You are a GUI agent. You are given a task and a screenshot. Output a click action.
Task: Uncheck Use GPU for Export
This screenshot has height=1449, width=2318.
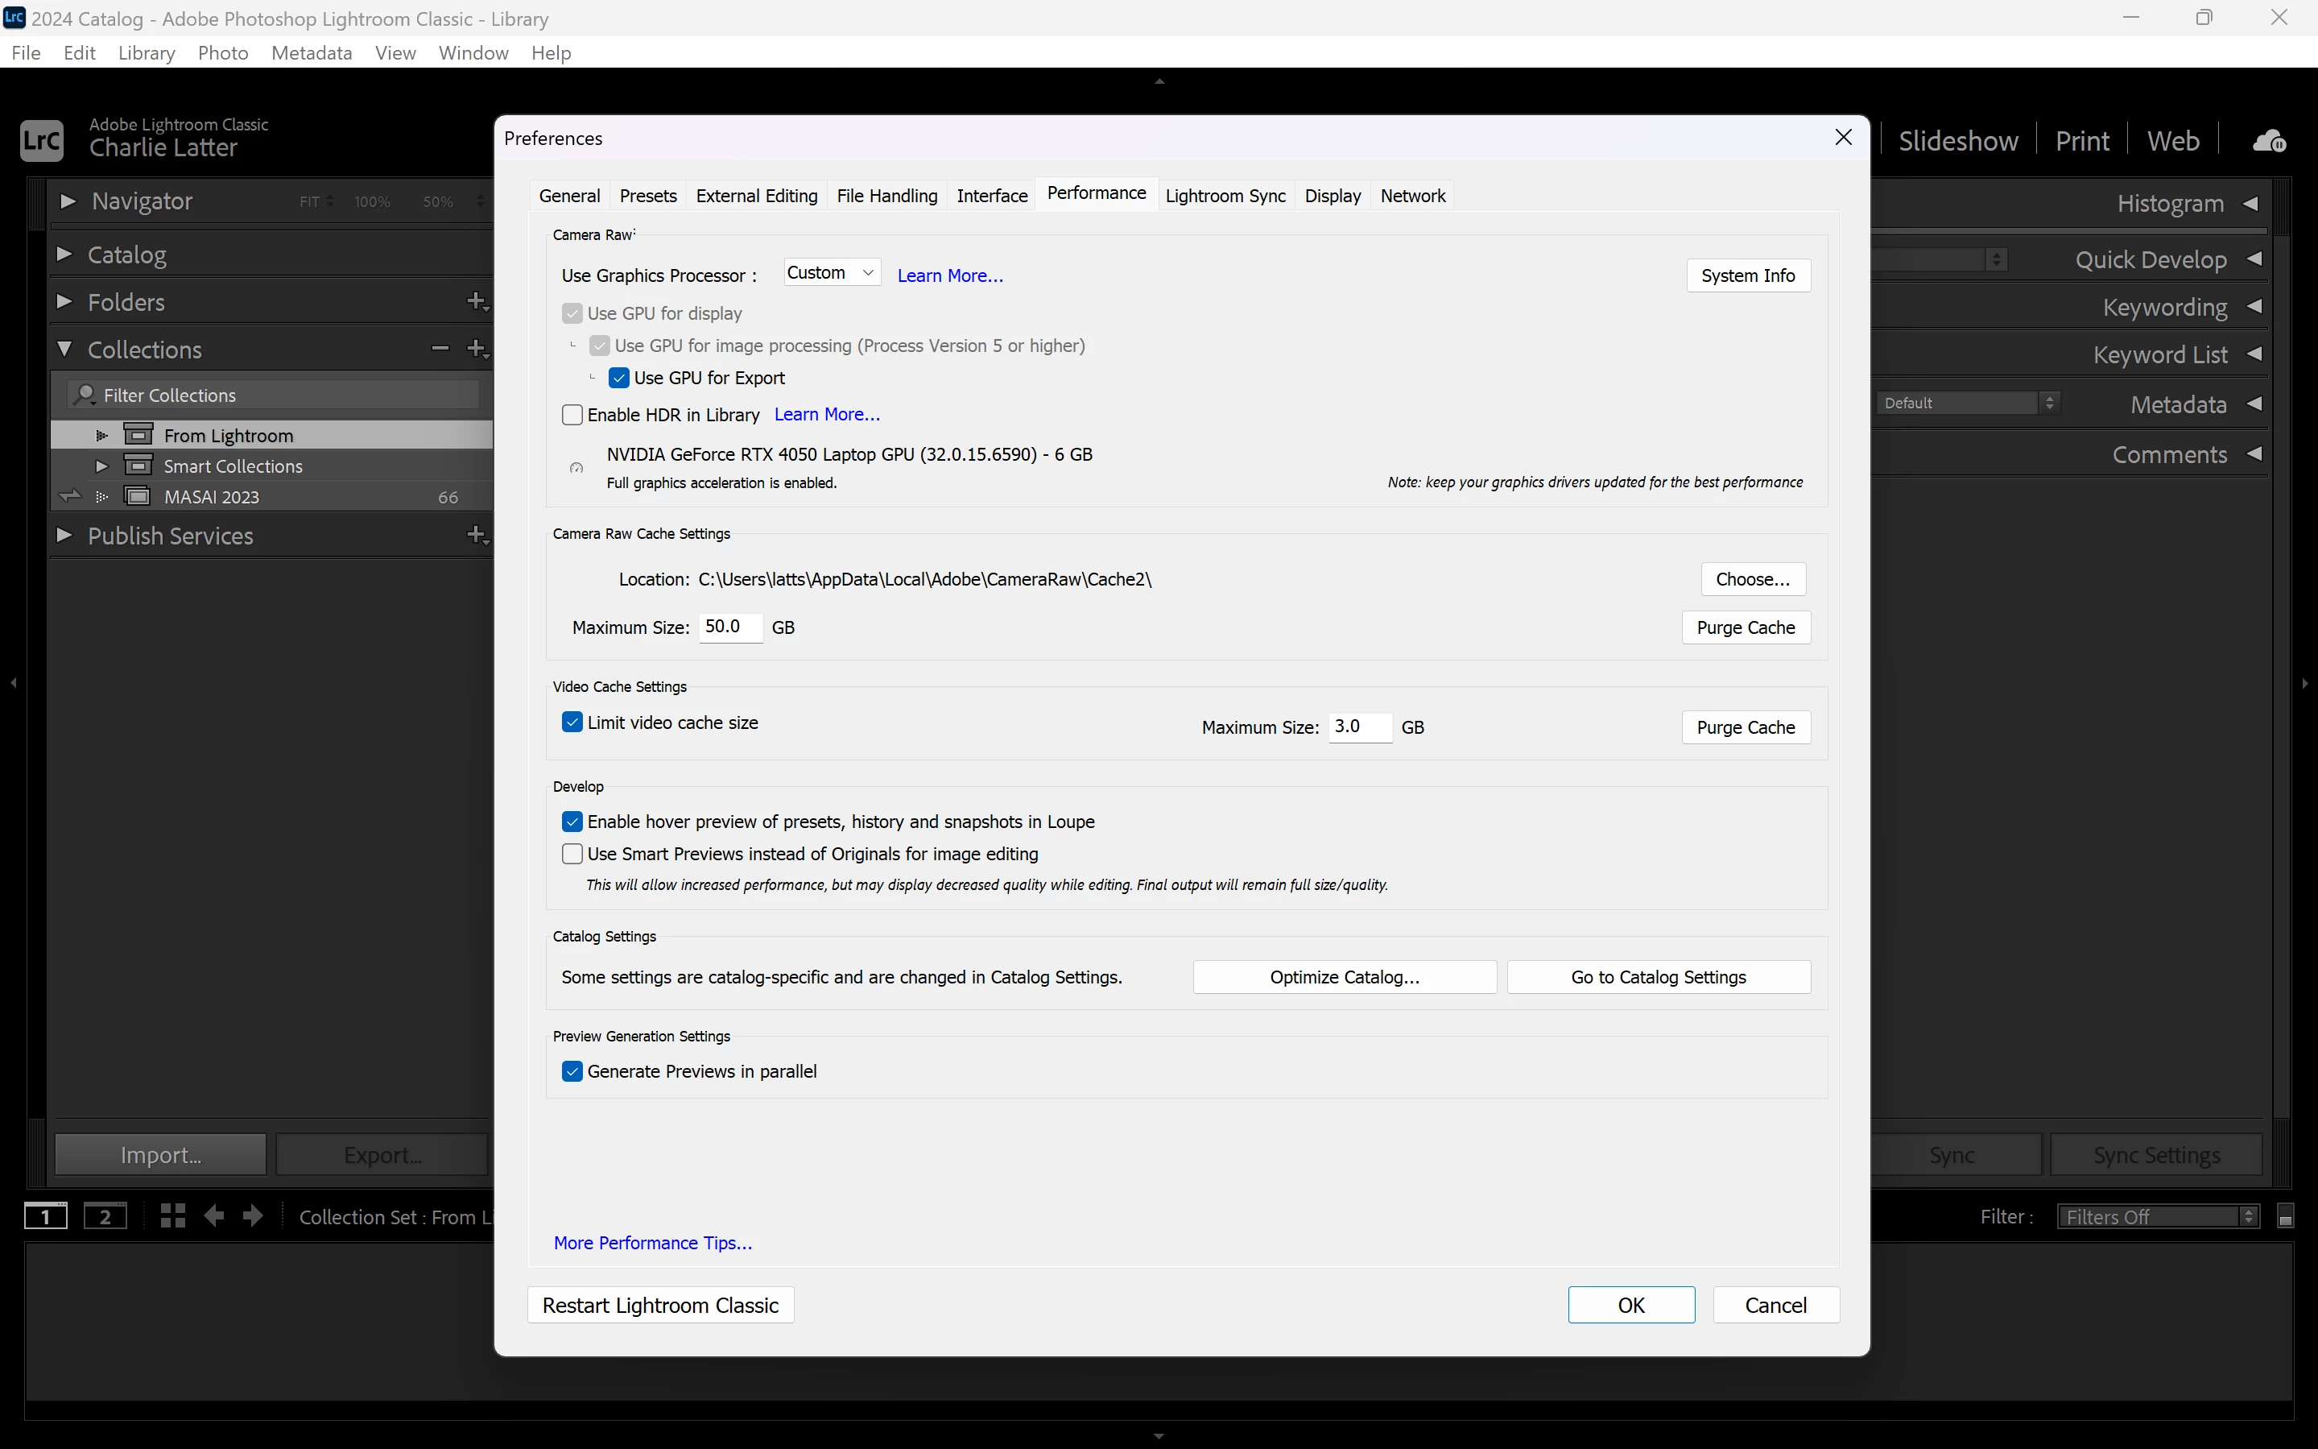point(619,378)
